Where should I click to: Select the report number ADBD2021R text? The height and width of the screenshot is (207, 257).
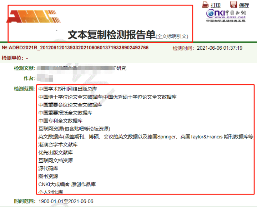[x=75, y=48]
